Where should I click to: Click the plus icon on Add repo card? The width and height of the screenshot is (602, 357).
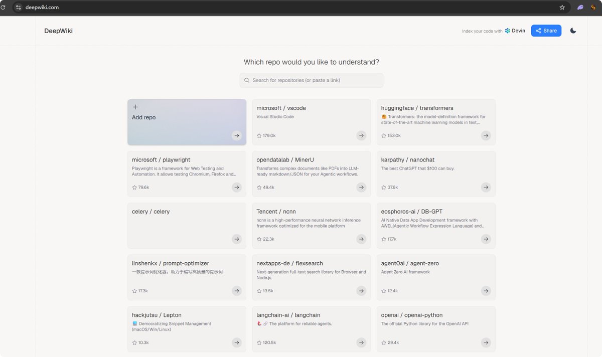tap(135, 107)
